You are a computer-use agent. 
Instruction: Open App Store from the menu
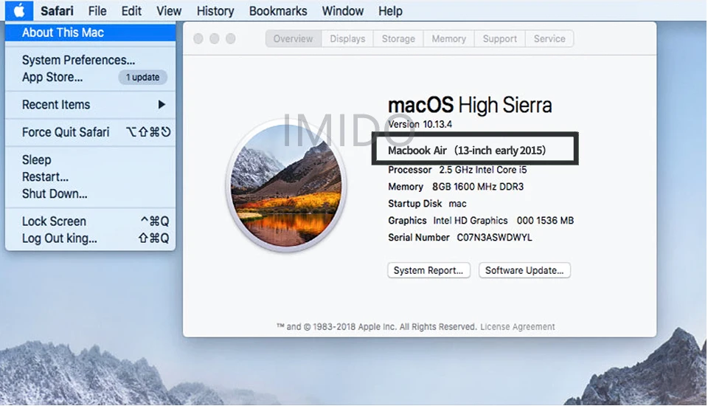52,77
